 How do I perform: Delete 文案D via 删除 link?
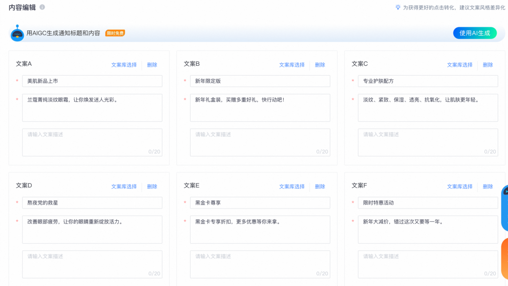pos(152,186)
